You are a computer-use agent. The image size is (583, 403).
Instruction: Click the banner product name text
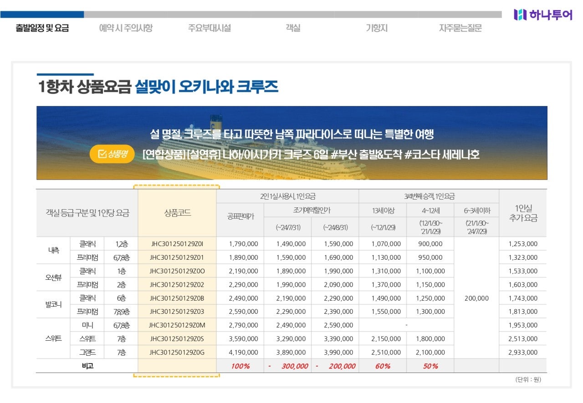pyautogui.click(x=311, y=155)
